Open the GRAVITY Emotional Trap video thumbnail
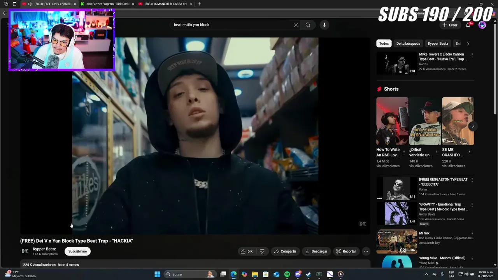The width and height of the screenshot is (498, 280). tap(397, 213)
